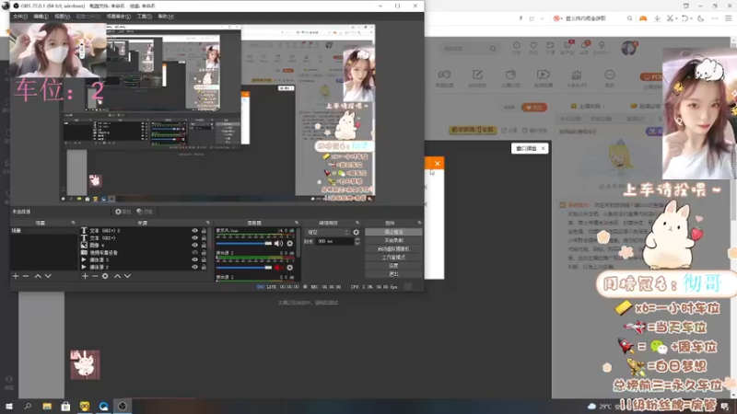This screenshot has width=737, height=414.
Task: Open the browser hamburger menu
Action: click(x=729, y=18)
